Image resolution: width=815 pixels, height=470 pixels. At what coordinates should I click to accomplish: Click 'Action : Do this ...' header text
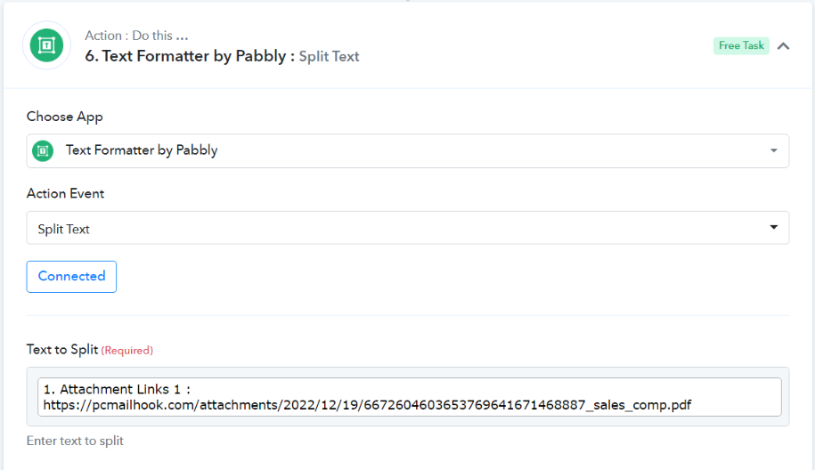[136, 36]
